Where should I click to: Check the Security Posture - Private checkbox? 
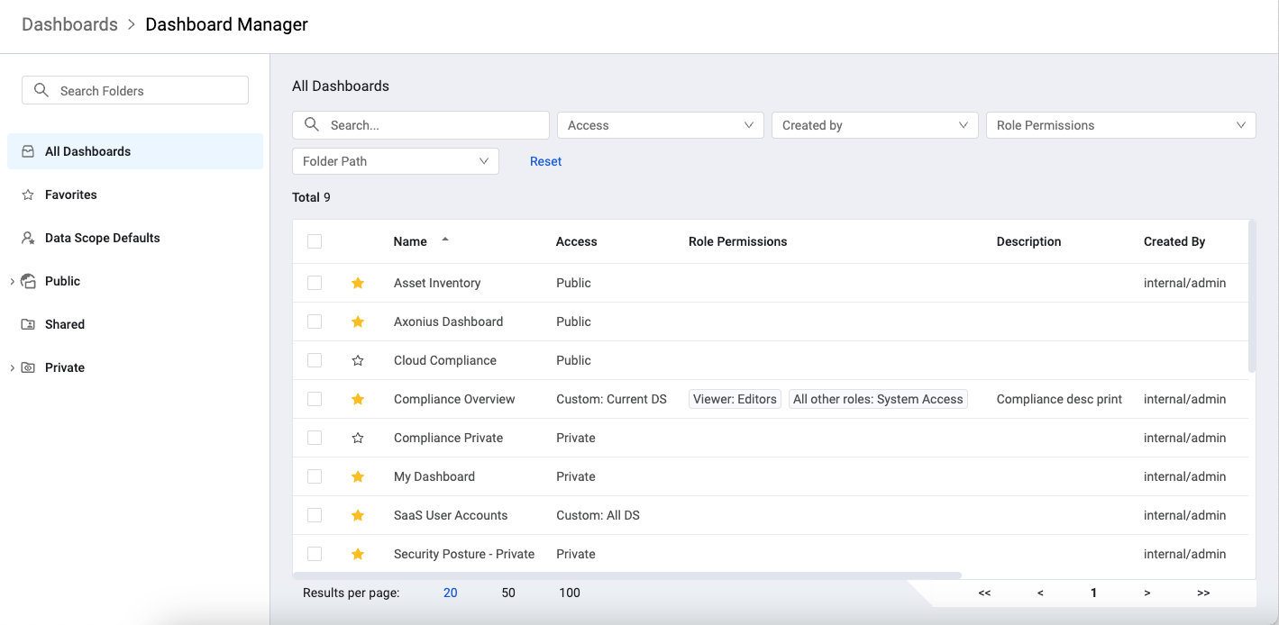[315, 554]
